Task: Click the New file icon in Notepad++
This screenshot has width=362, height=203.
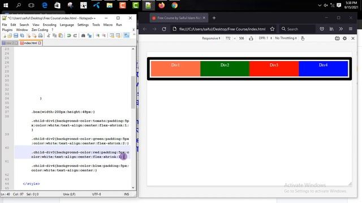Action: pos(4,36)
